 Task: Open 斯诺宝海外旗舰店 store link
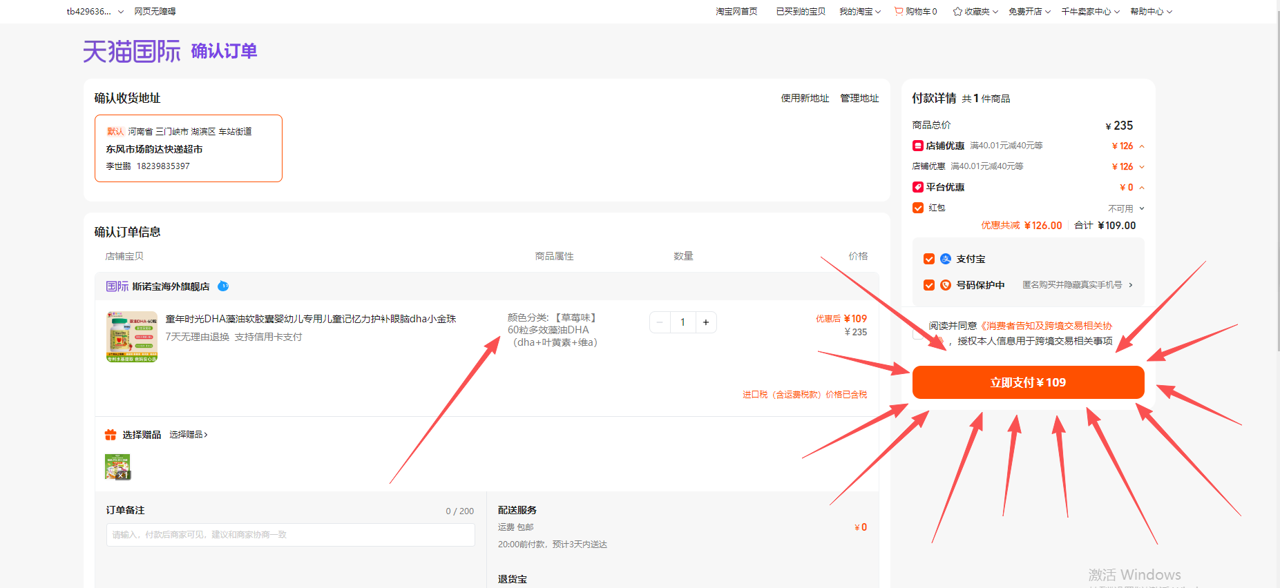point(171,286)
